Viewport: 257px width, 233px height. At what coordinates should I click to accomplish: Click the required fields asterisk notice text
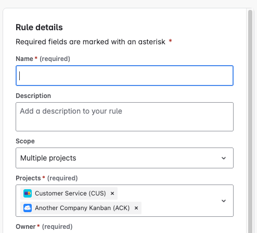point(94,42)
